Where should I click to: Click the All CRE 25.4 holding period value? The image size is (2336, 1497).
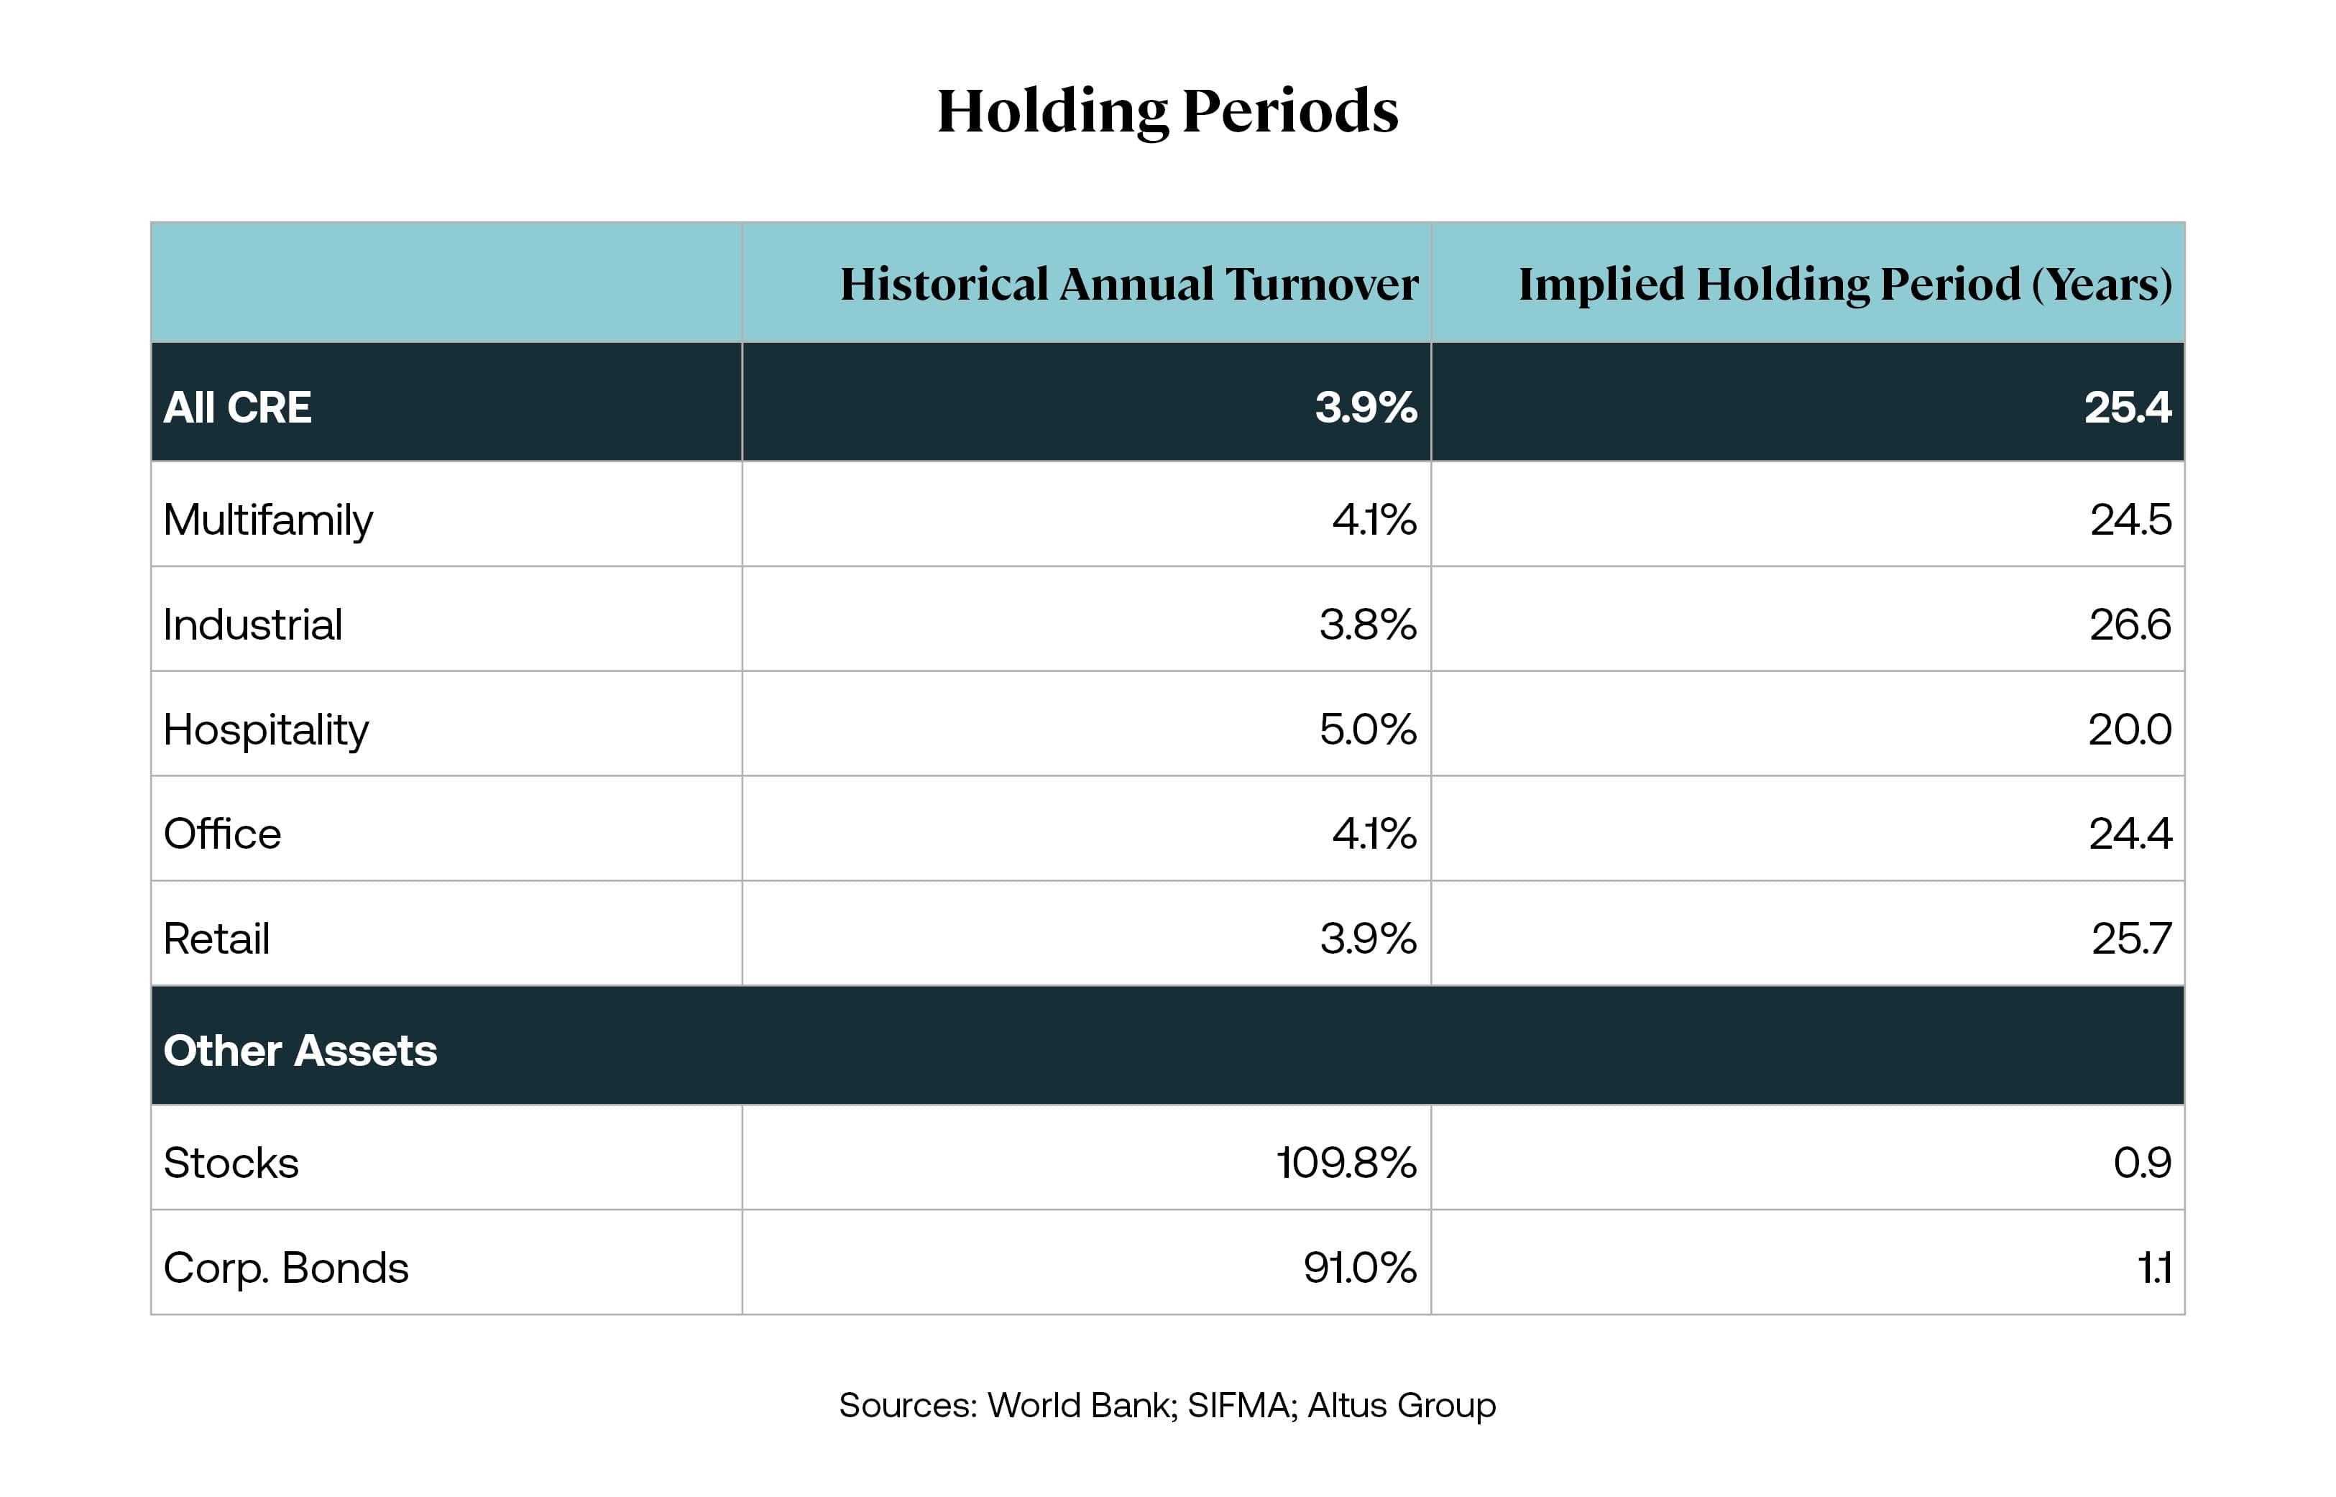pyautogui.click(x=2126, y=406)
